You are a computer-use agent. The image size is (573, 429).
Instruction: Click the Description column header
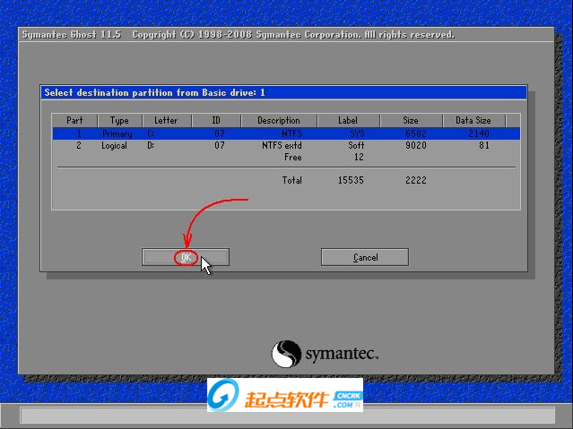coord(279,121)
